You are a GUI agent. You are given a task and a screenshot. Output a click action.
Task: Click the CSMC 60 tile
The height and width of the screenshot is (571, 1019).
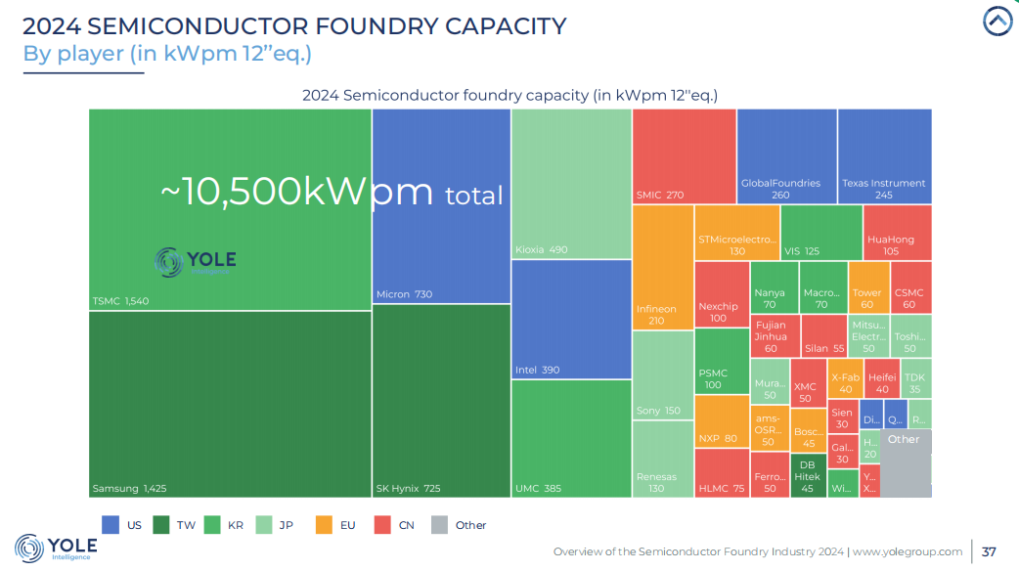tap(911, 287)
